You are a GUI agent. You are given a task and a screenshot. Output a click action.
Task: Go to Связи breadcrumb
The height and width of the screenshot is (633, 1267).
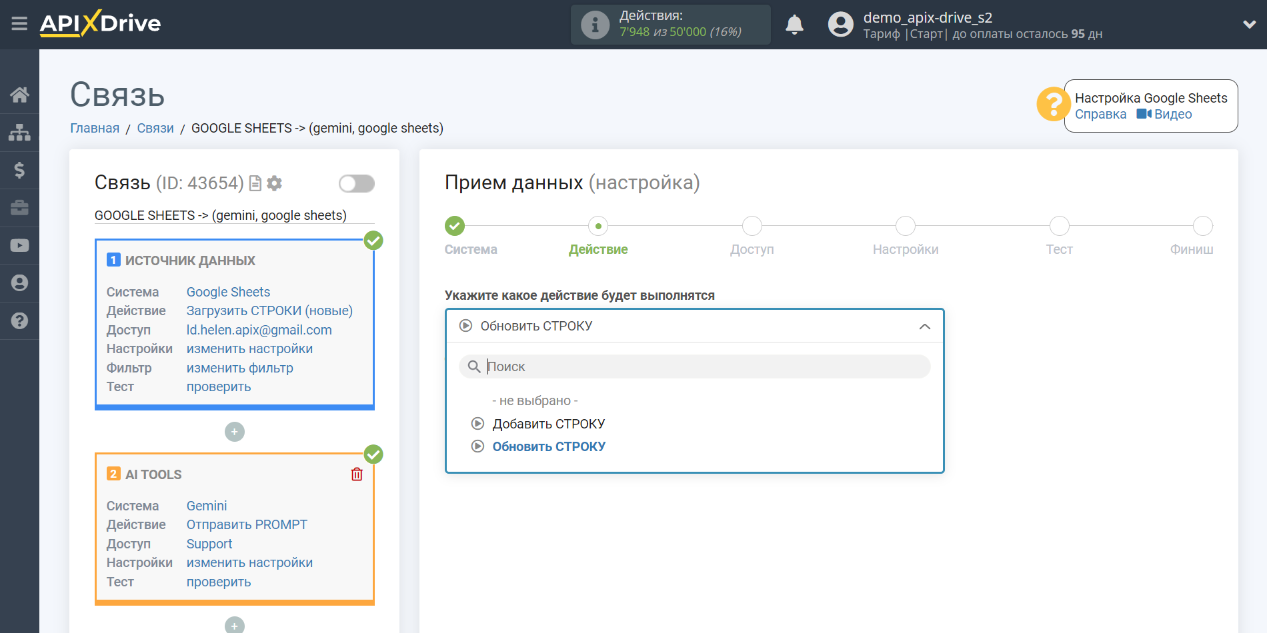[x=155, y=128]
